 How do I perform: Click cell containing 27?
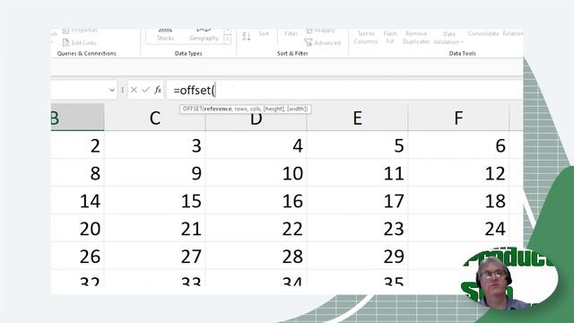[155, 256]
